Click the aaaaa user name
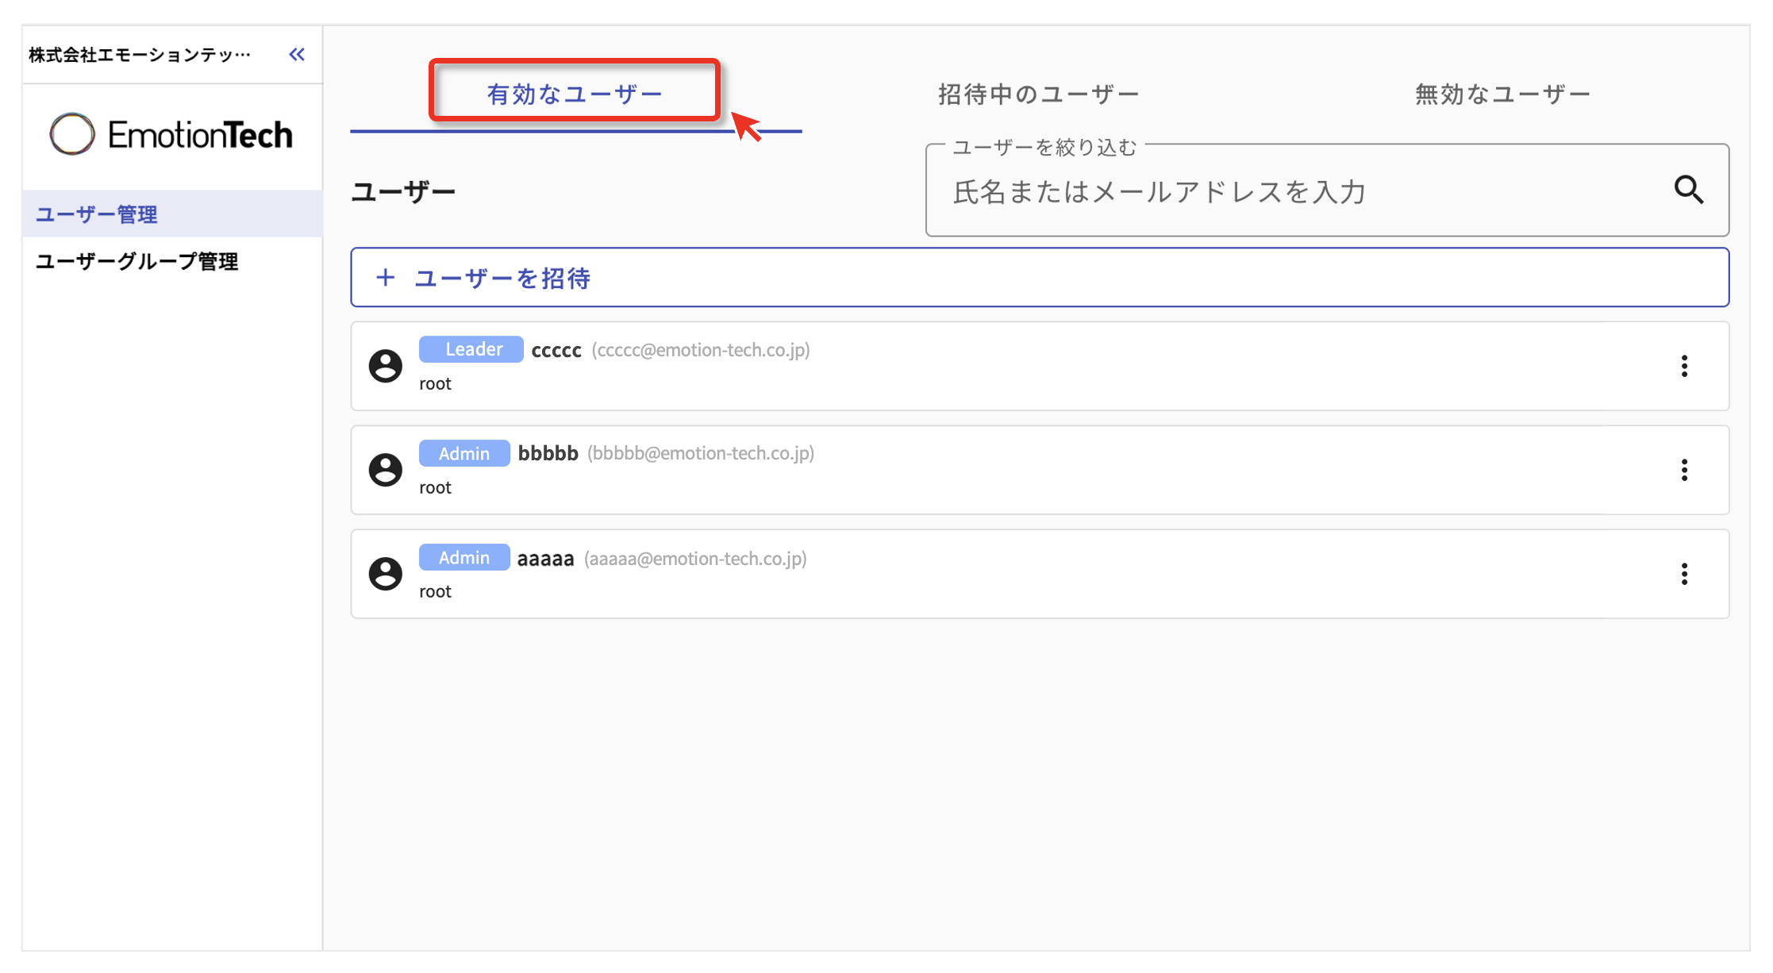This screenshot has height=973, width=1773. pos(545,559)
